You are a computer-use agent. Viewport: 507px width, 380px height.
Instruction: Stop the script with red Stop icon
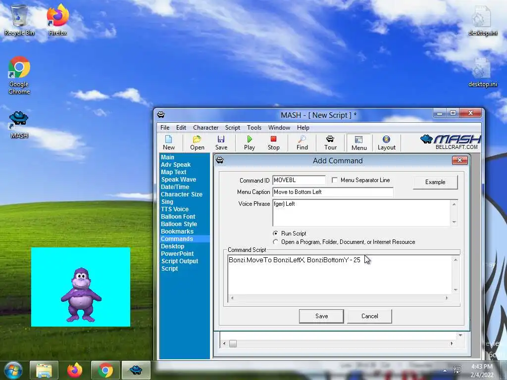pos(273,143)
